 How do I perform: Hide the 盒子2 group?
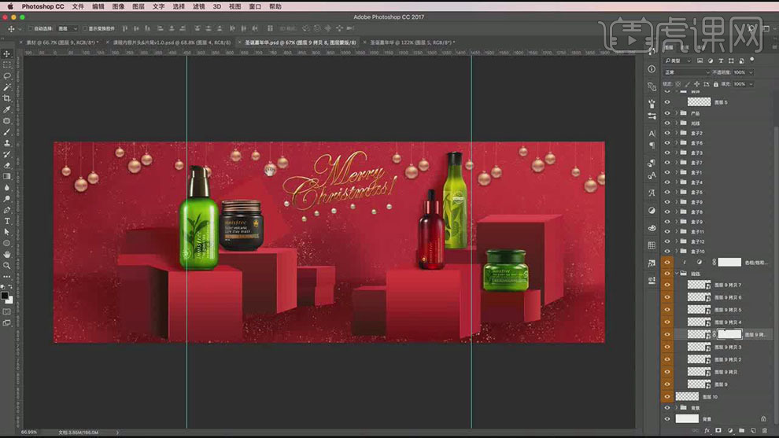pyautogui.click(x=667, y=133)
